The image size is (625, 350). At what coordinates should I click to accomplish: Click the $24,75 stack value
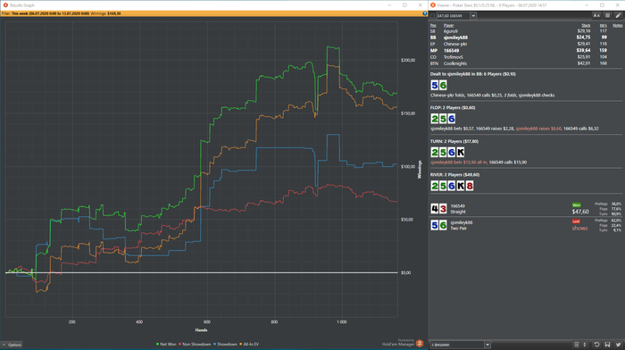(x=583, y=37)
